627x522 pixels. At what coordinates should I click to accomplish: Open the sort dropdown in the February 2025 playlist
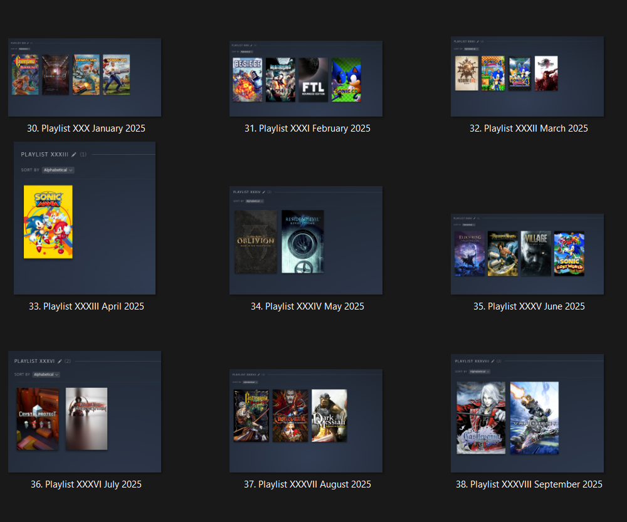tap(246, 51)
